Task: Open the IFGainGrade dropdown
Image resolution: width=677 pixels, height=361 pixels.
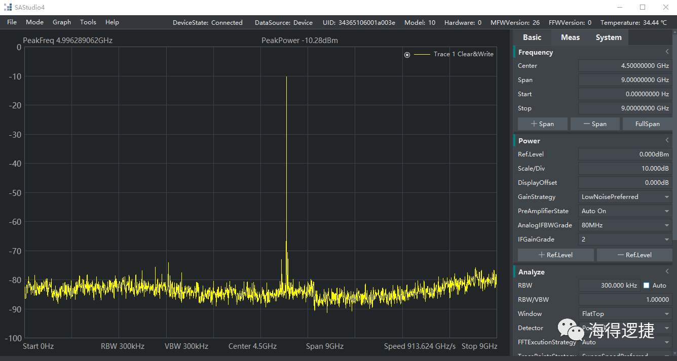Action: coord(625,239)
